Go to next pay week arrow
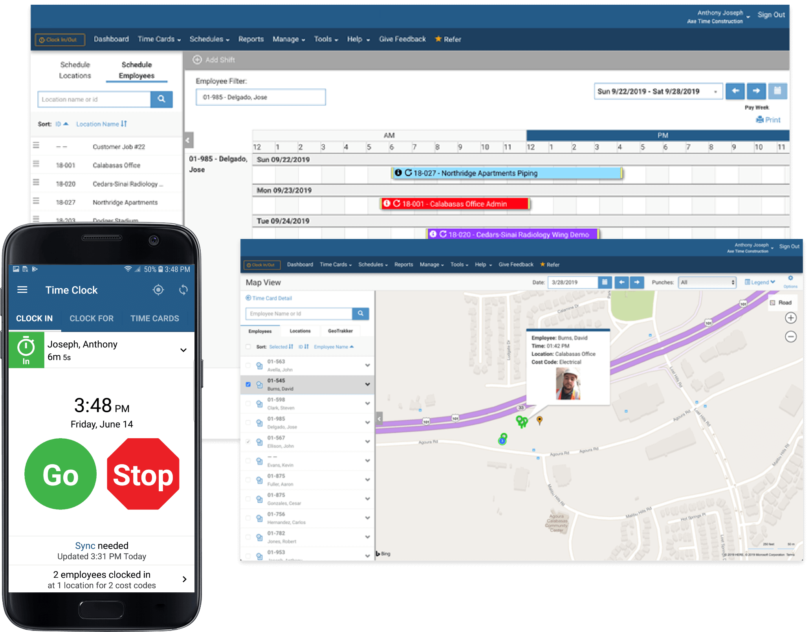The image size is (810, 632). [x=756, y=91]
